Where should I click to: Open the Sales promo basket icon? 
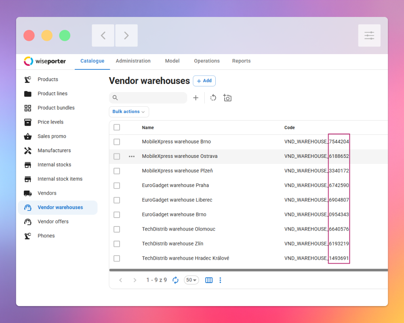tap(28, 136)
